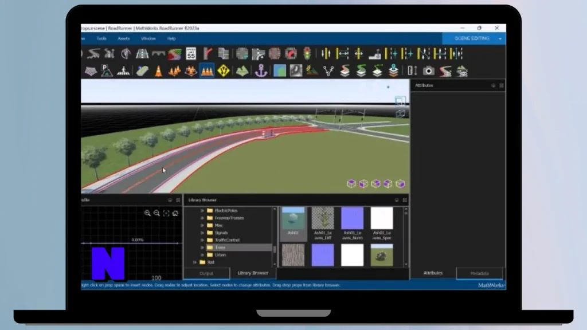
Task: Open the Window menu
Action: click(x=148, y=38)
